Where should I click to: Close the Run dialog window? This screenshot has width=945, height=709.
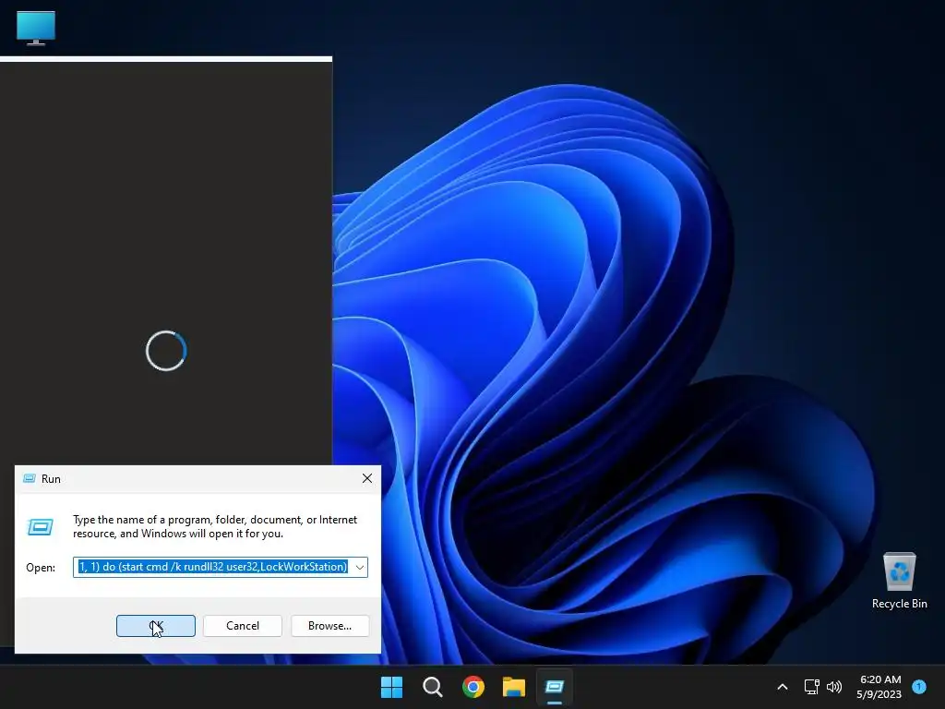tap(367, 479)
